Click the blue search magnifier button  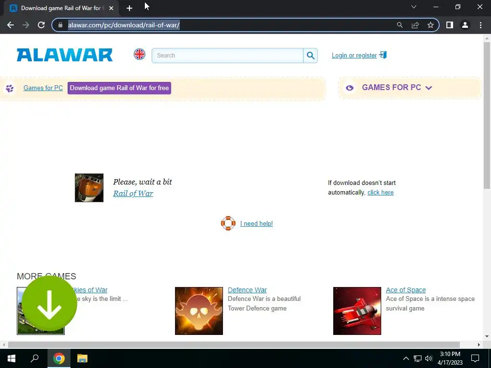310,56
